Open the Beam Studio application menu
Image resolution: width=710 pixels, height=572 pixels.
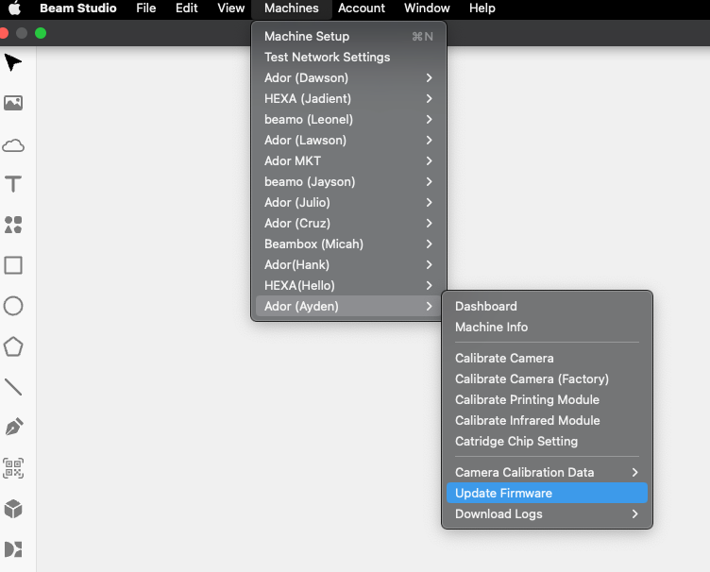coord(77,8)
